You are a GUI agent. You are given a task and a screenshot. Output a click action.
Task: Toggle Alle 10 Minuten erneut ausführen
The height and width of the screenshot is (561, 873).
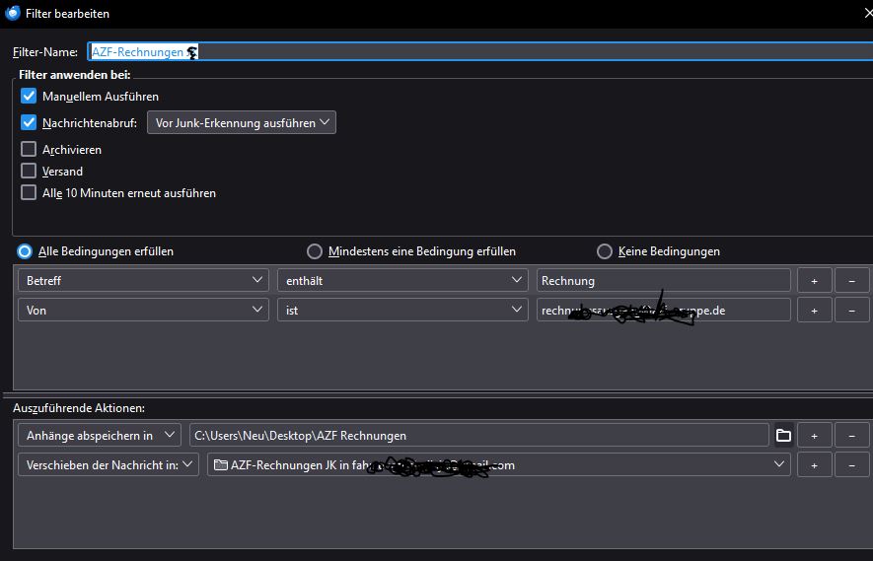click(x=29, y=193)
